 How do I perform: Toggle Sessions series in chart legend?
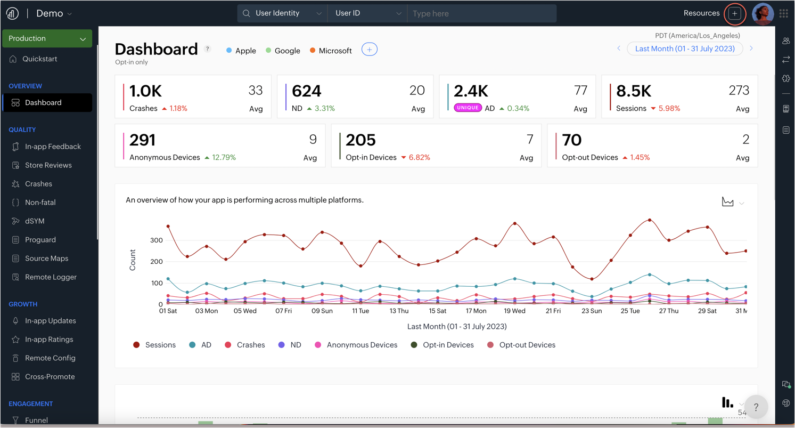point(154,345)
